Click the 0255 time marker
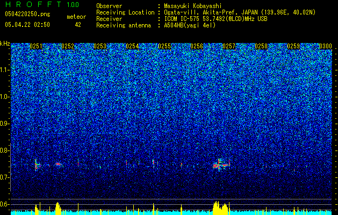 click(x=164, y=46)
